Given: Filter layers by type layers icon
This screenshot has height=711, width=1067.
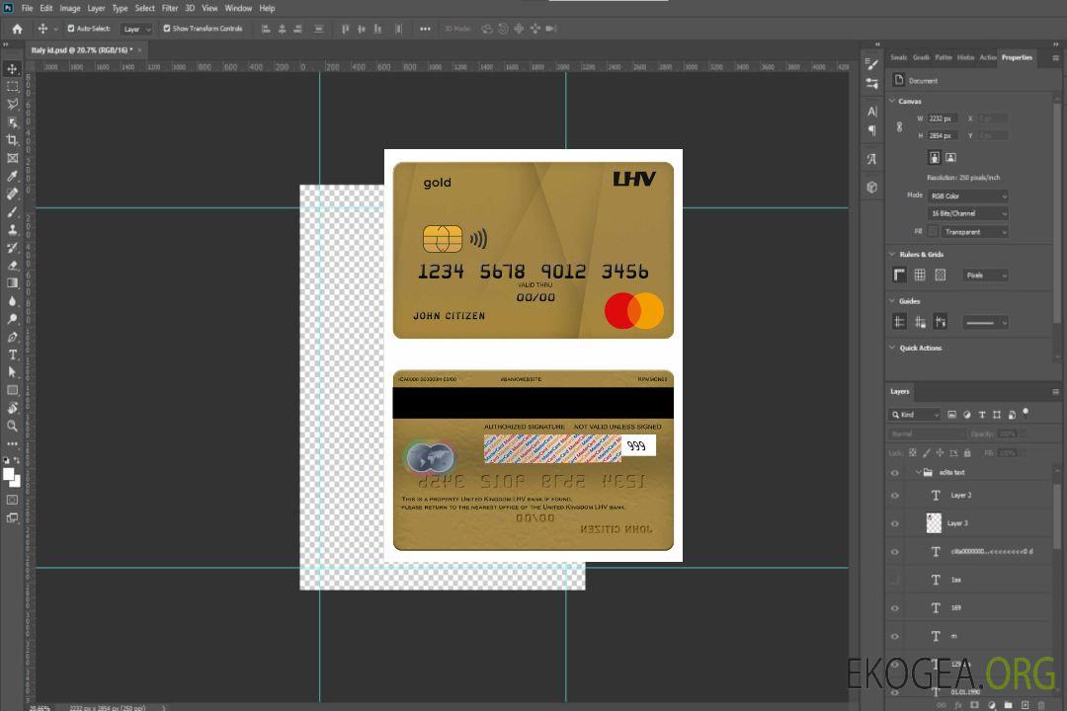Looking at the screenshot, I should 982,415.
